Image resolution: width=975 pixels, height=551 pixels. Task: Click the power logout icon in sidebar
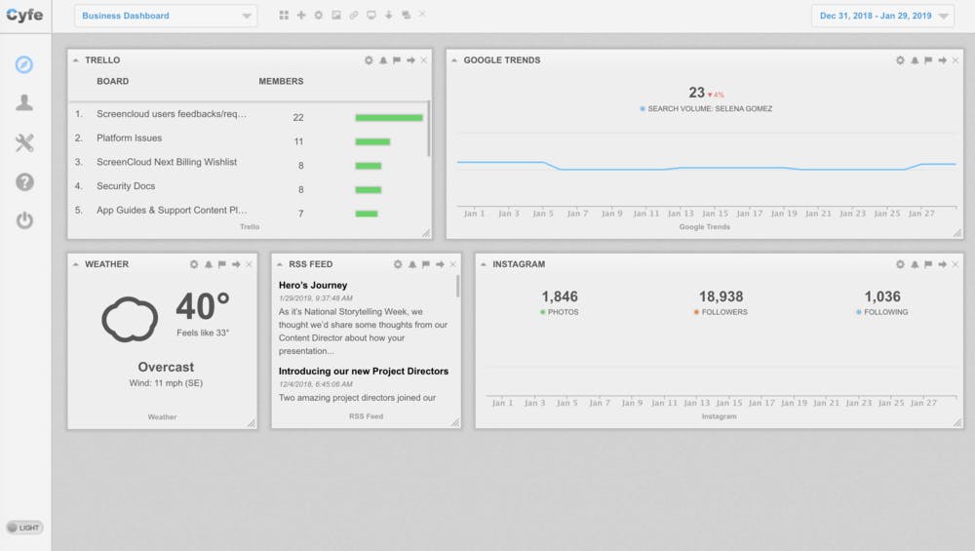tap(24, 220)
